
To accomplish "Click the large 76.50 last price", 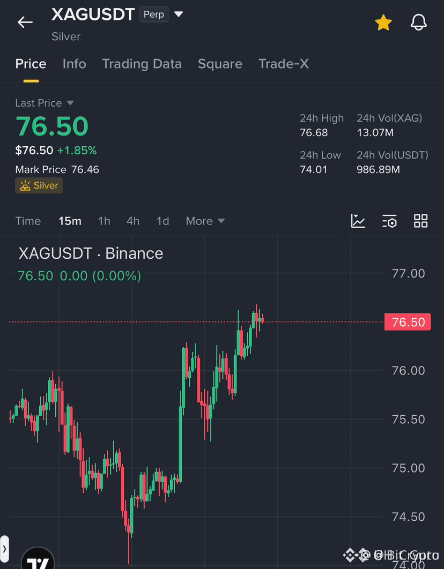I will pyautogui.click(x=52, y=126).
